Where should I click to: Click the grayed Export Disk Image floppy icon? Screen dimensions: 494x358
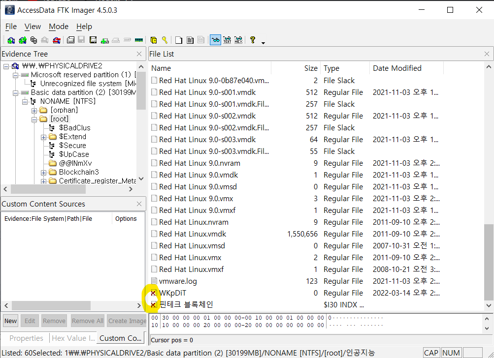pos(82,40)
